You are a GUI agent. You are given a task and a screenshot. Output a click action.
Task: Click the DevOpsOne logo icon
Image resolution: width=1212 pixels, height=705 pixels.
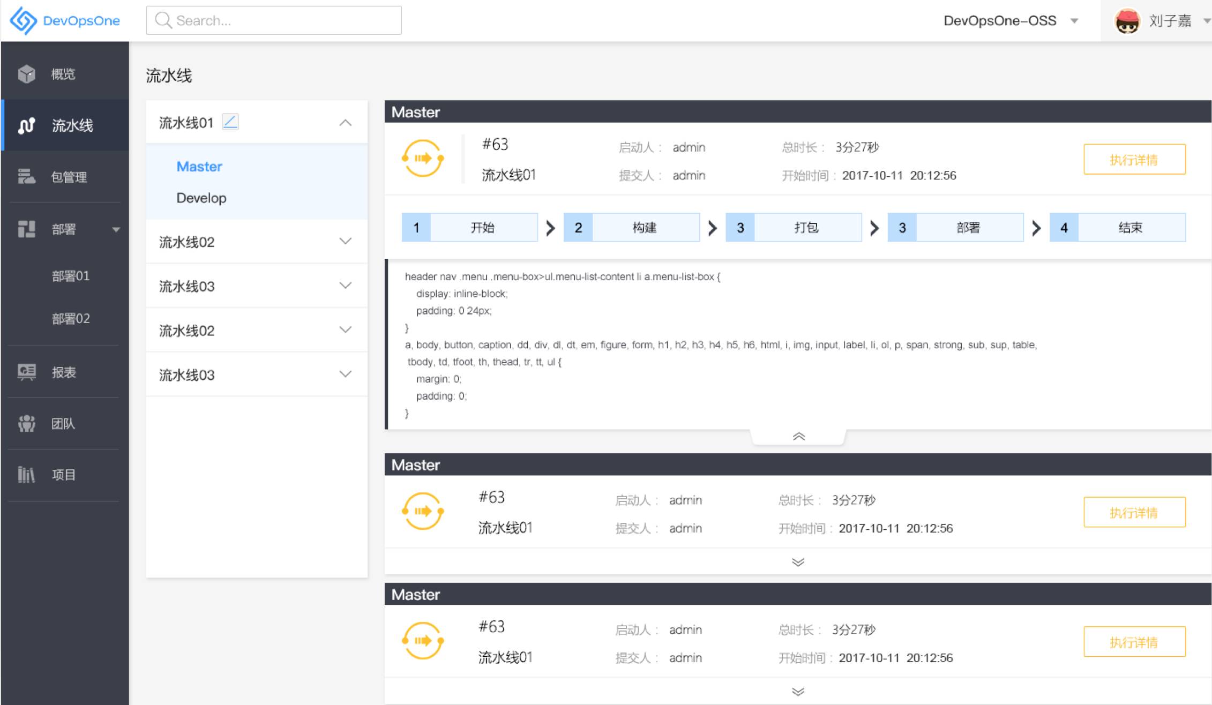[23, 20]
